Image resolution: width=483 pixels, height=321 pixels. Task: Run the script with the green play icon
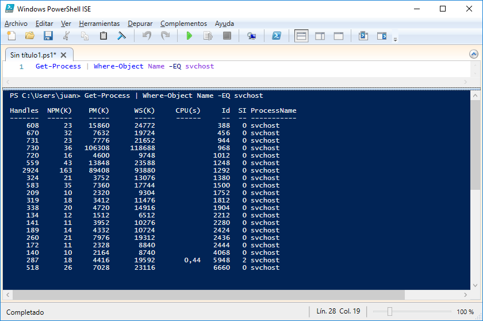tap(189, 36)
